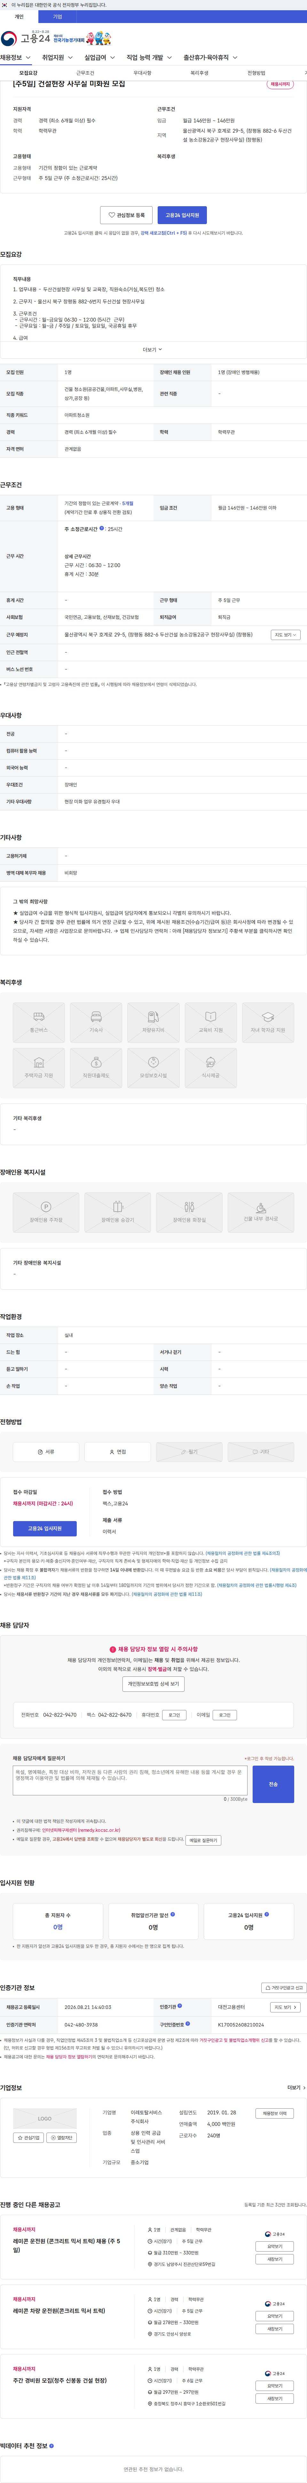Image resolution: width=307 pixels, height=2483 pixels.
Task: Click the 필기 screening method tile
Action: click(189, 1452)
